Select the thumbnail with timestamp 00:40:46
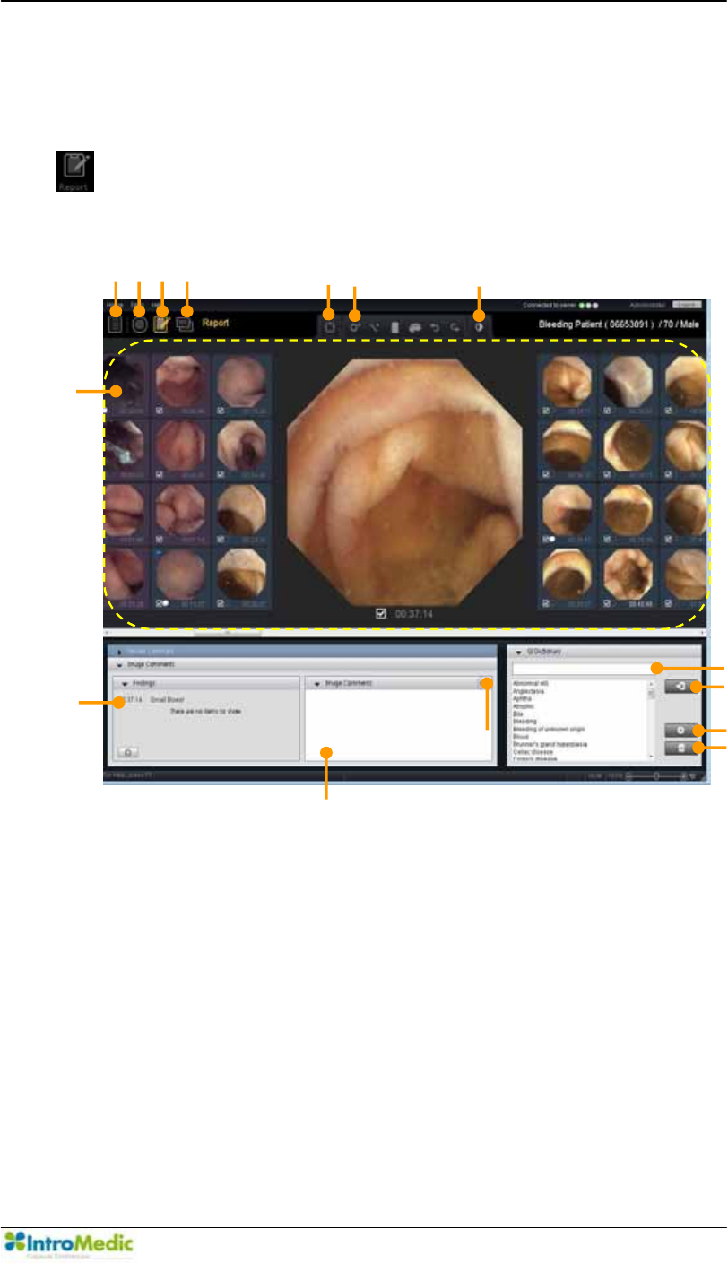 628,578
